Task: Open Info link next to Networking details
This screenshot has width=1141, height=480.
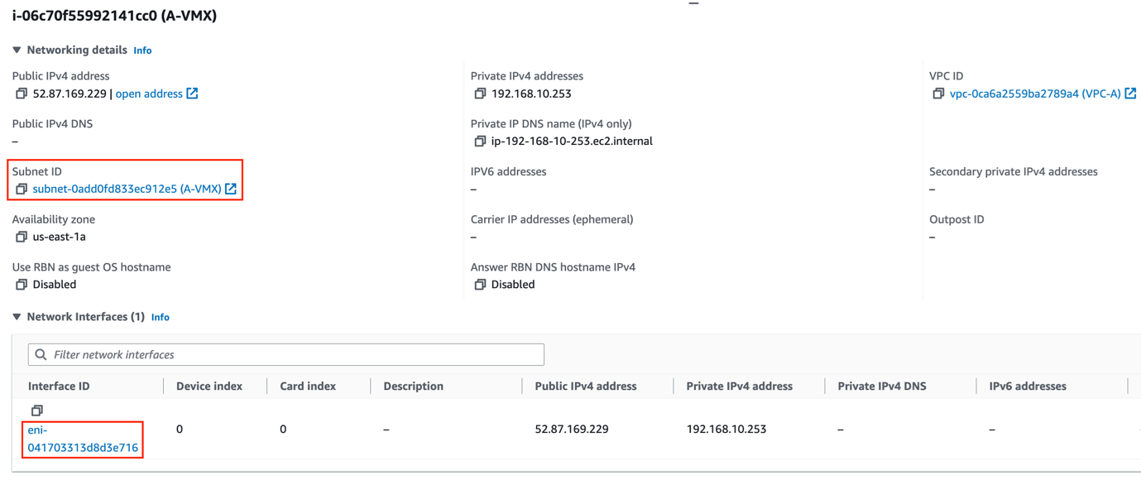Action: (142, 50)
